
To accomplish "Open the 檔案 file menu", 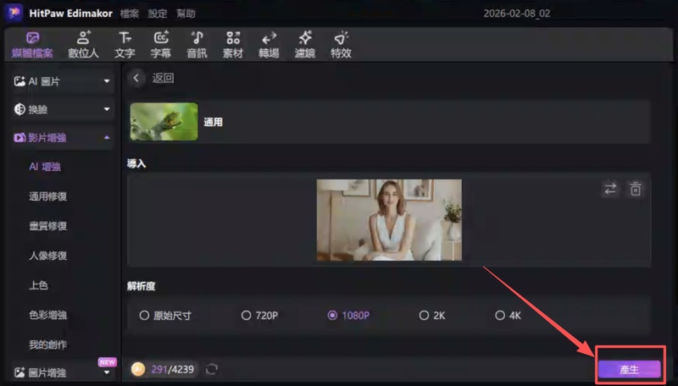I will point(130,14).
